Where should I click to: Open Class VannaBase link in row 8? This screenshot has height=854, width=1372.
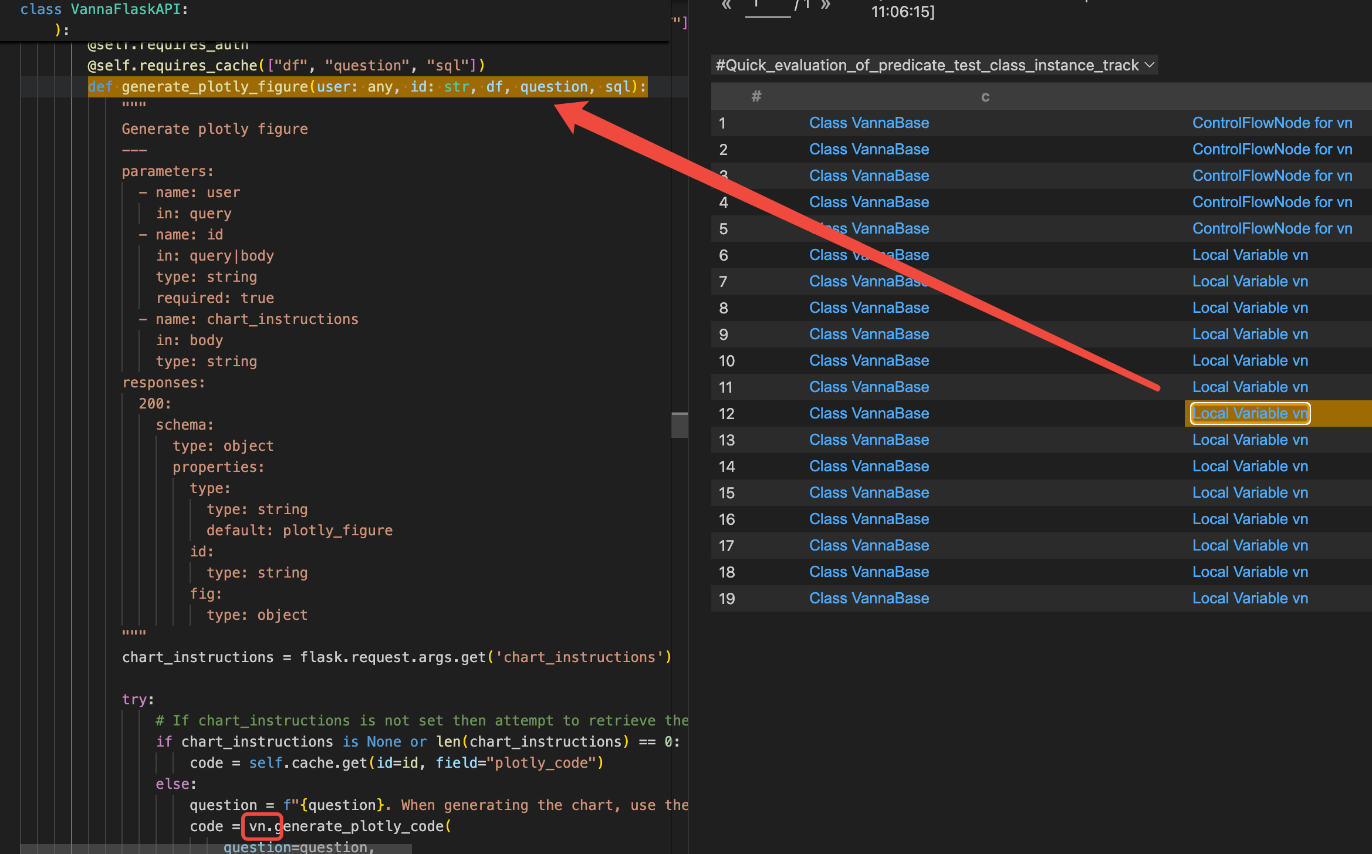point(869,308)
